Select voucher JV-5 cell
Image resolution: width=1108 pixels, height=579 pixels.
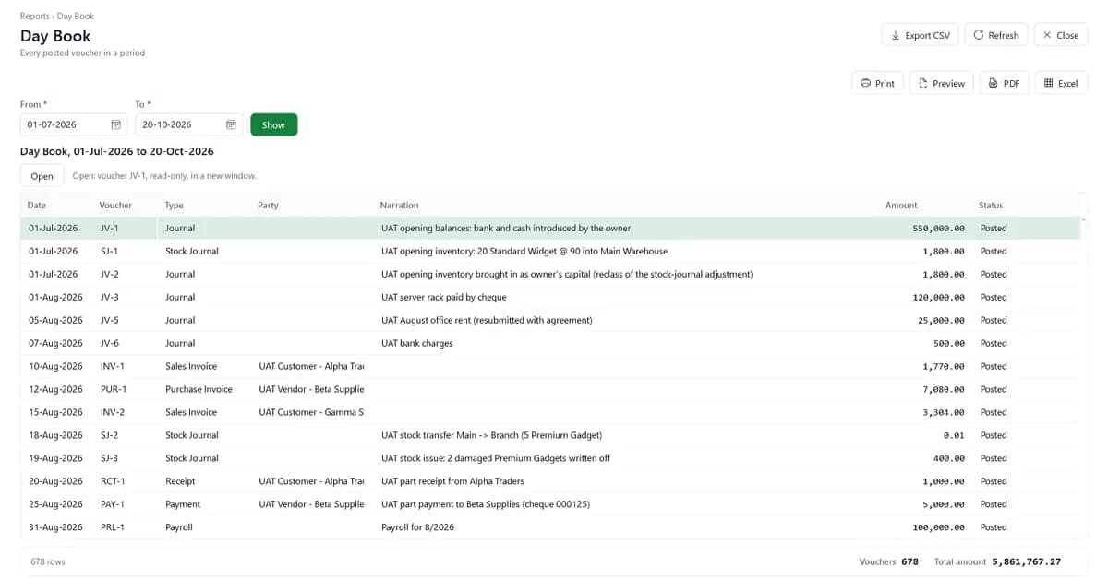(x=110, y=320)
